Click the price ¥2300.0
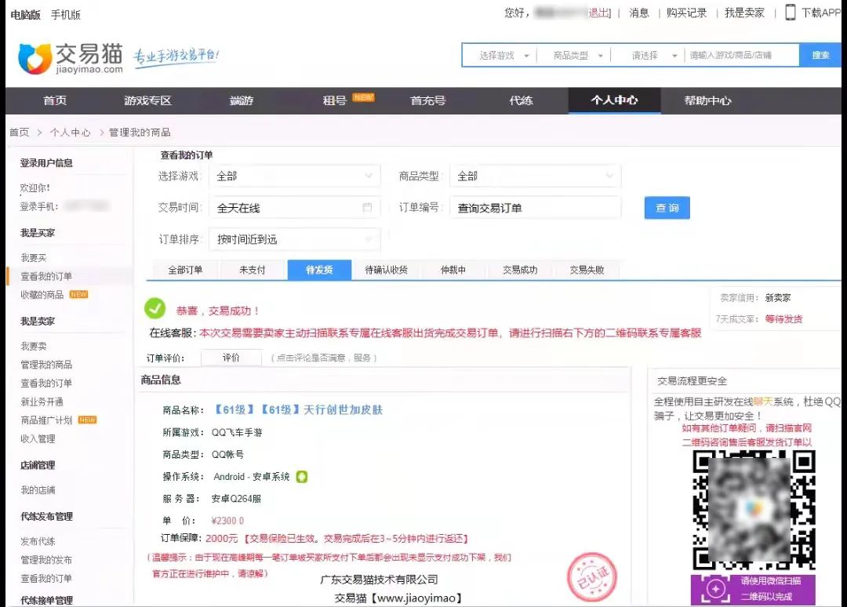The width and height of the screenshot is (847, 607). (x=227, y=521)
